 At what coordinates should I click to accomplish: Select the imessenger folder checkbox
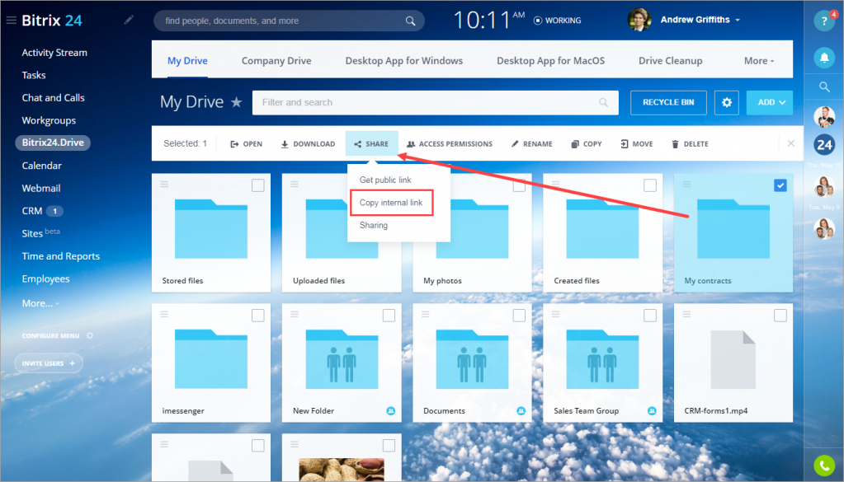click(258, 316)
